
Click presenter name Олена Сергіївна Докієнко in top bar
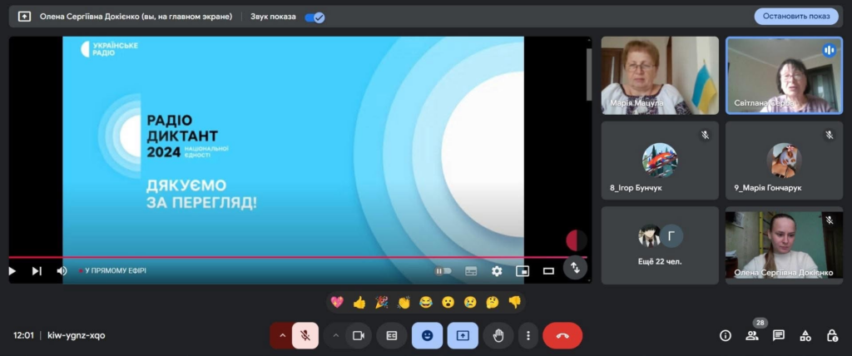[136, 17]
